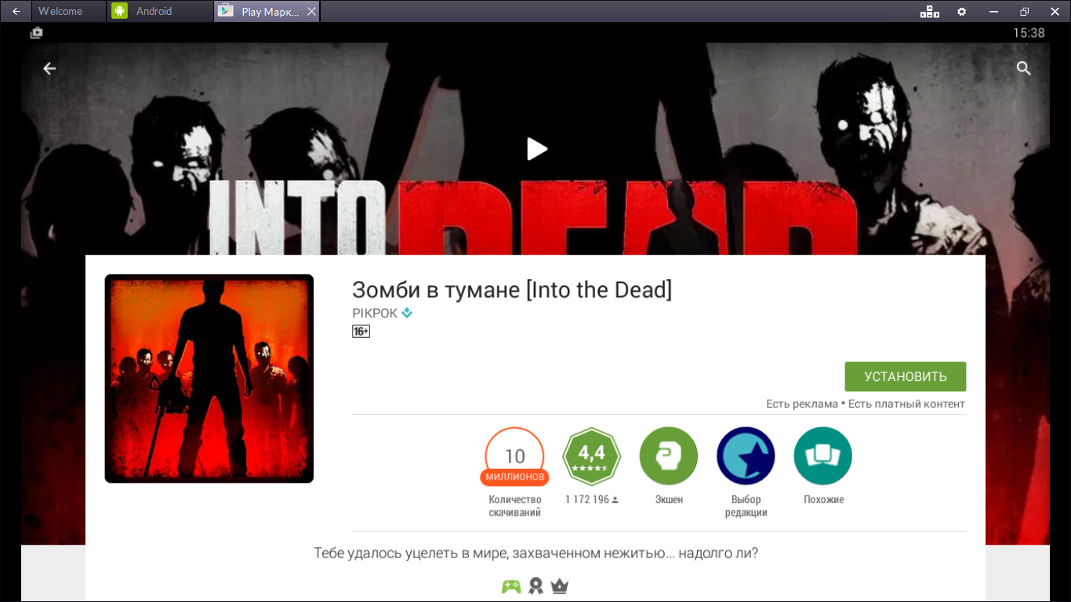The image size is (1071, 602).
Task: Click the screenshot camera icon in status bar
Action: coord(36,33)
